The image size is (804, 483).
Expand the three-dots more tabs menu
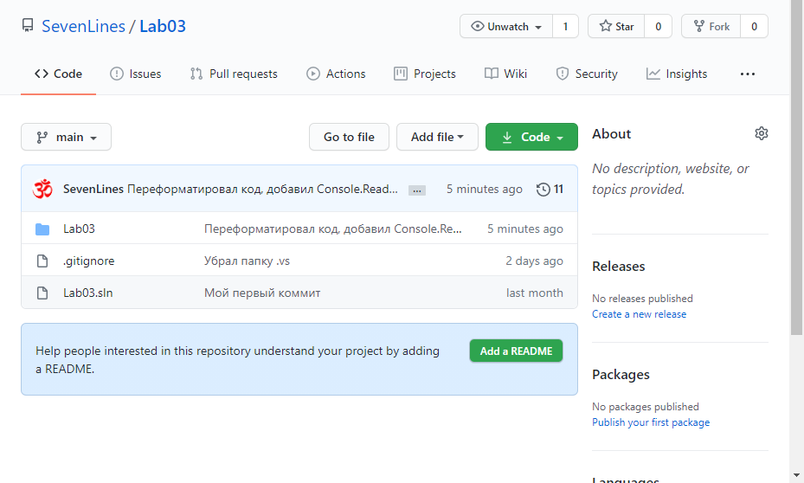(748, 74)
